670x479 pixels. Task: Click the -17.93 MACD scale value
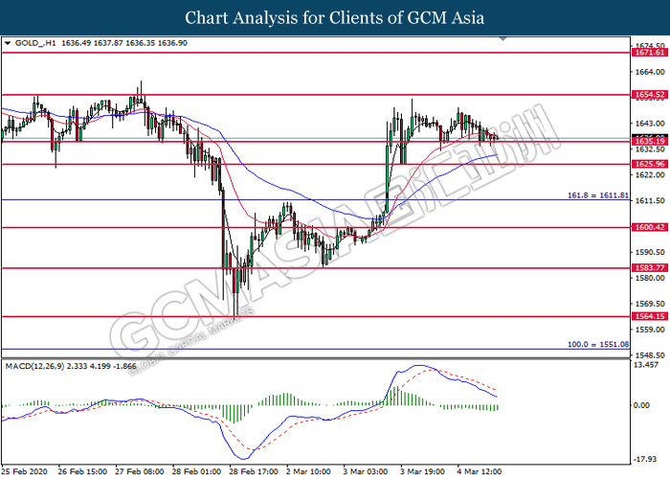645,459
